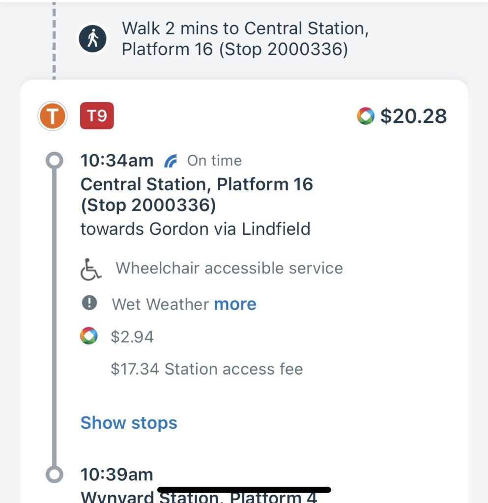Tap the wheelchair accessibility icon

coord(91,270)
